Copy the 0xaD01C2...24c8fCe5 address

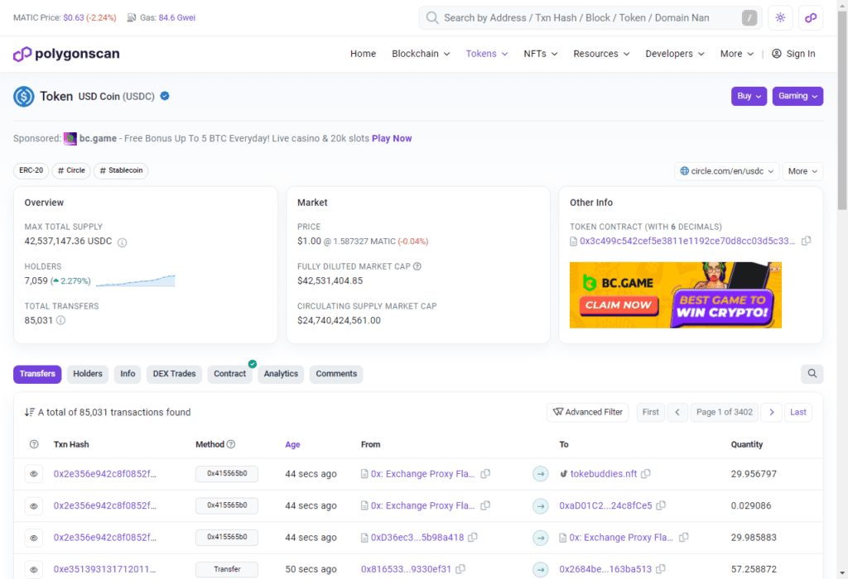660,505
